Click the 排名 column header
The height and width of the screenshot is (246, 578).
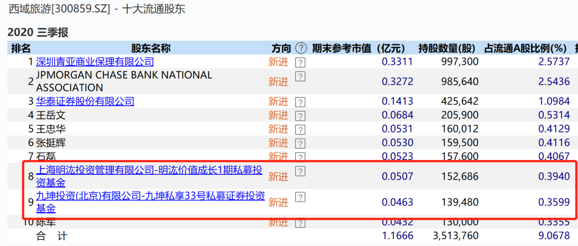(x=21, y=48)
